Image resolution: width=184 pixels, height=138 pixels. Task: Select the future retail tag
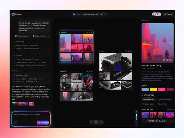coord(162,104)
